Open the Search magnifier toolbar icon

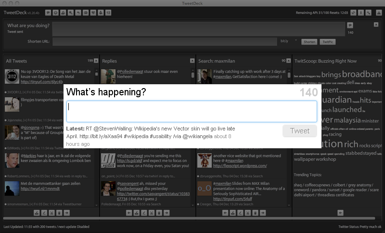pyautogui.click(x=71, y=13)
